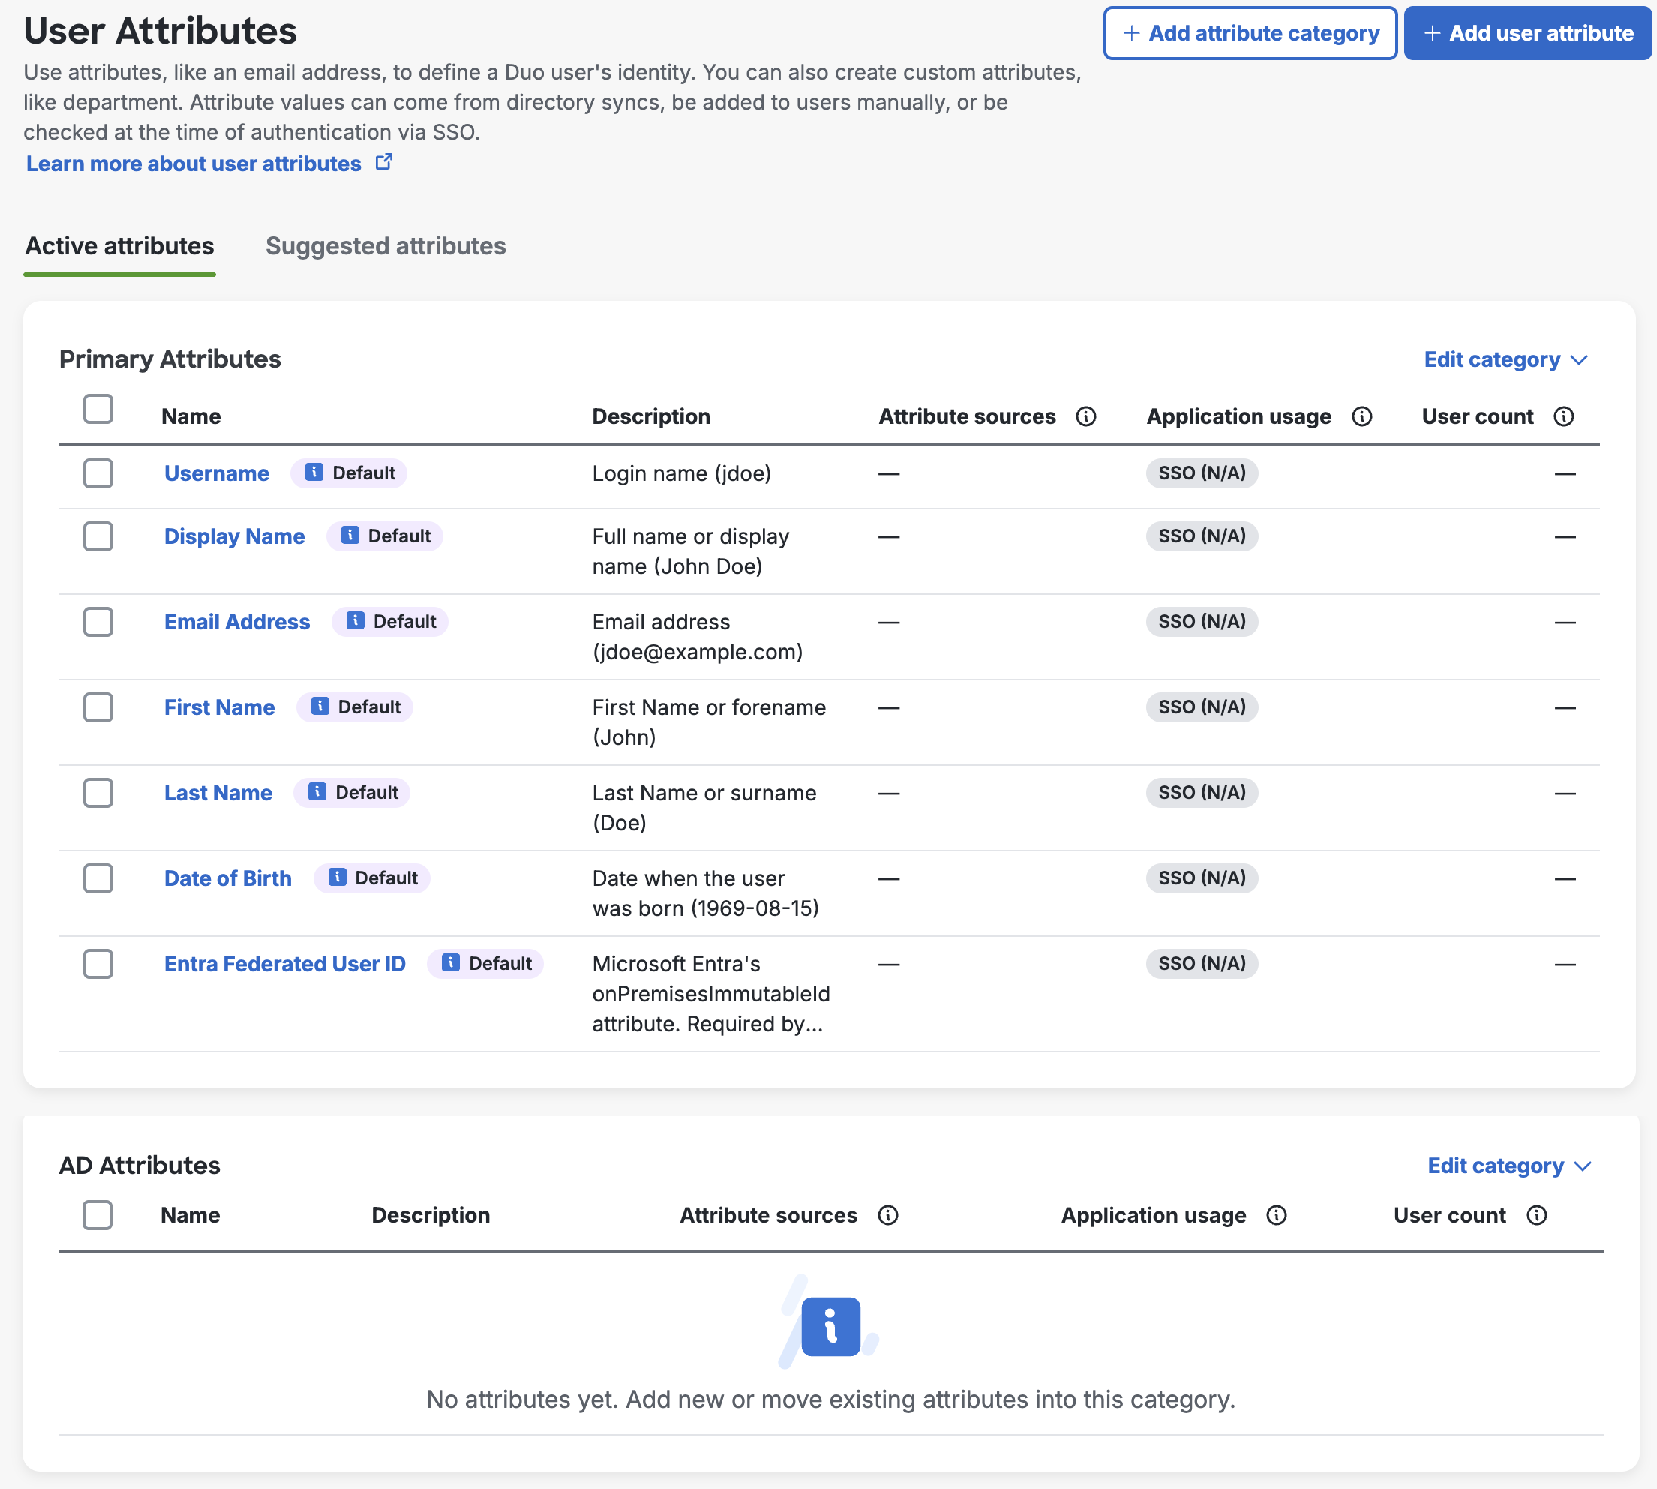Click info icon beside AD Attributes User count
The image size is (1657, 1489).
[1538, 1216]
